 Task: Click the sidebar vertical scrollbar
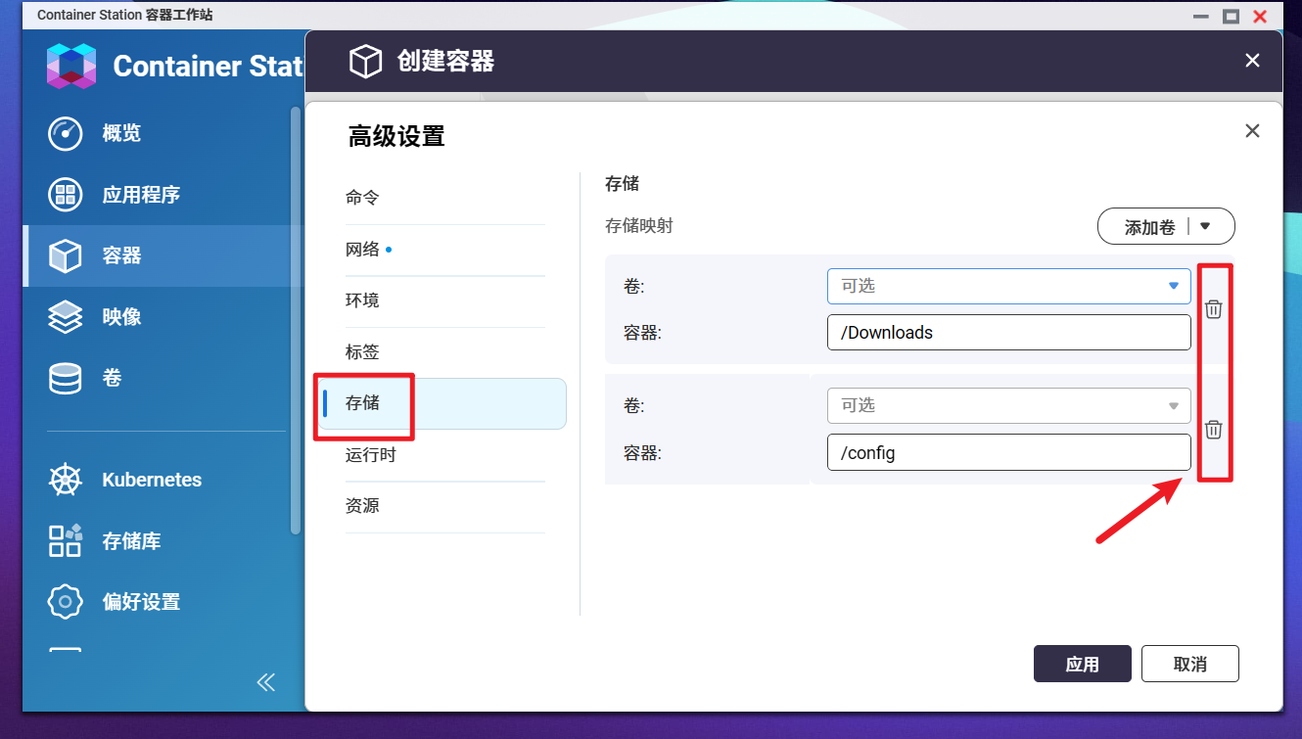point(296,320)
